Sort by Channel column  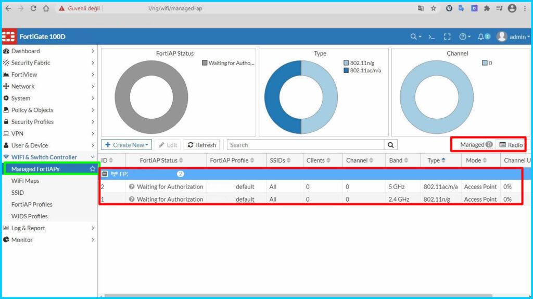point(360,160)
